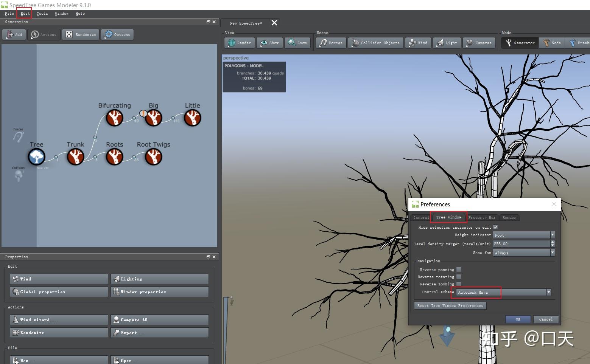Open the Control scheme dropdown
The image size is (590, 364).
click(503, 292)
